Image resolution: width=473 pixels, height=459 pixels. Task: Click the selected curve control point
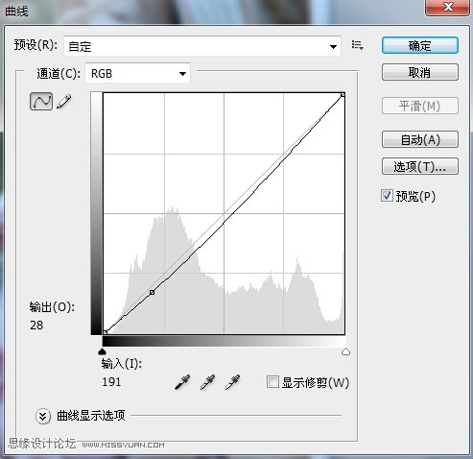click(153, 292)
